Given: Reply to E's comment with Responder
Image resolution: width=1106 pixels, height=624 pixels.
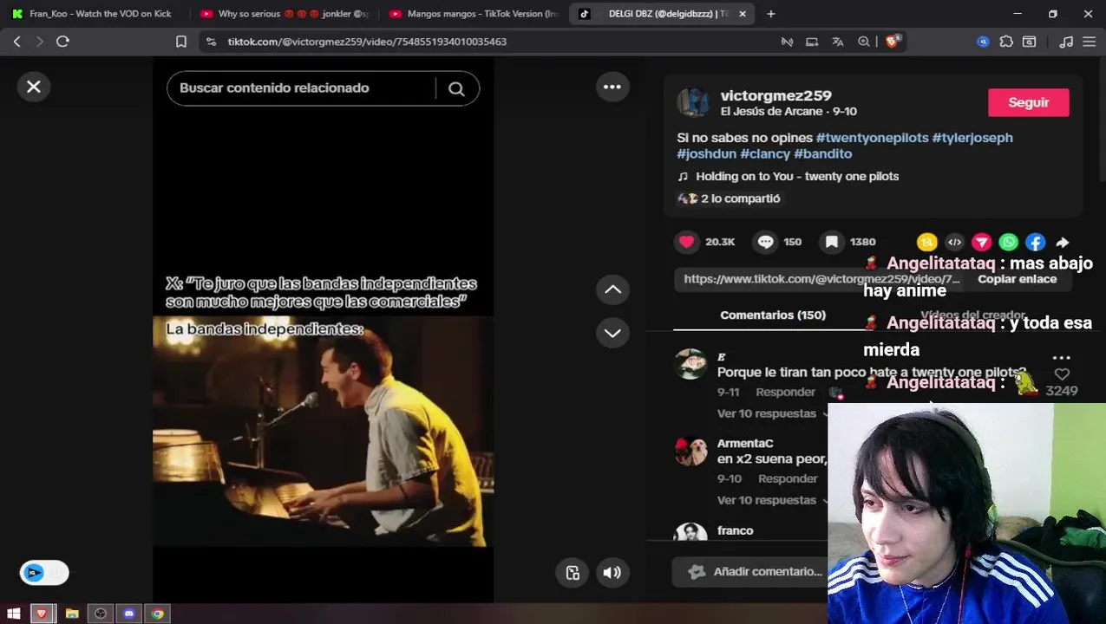Looking at the screenshot, I should [785, 392].
